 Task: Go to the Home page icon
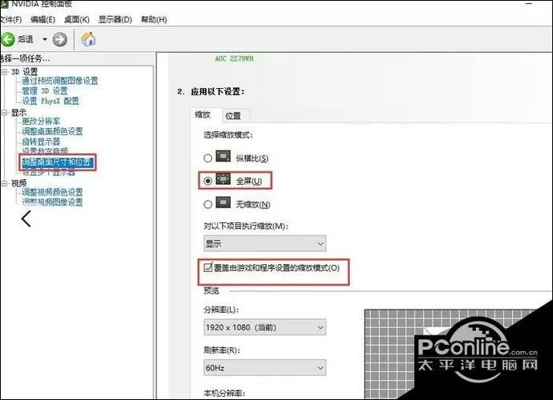[x=88, y=38]
